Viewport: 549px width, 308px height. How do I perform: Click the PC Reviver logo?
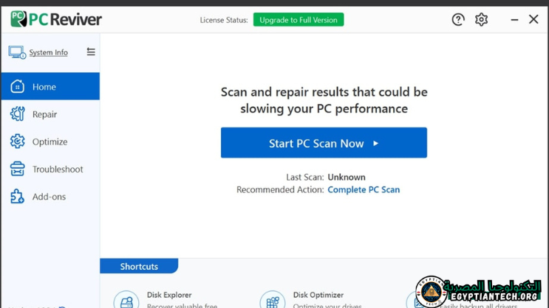[56, 19]
